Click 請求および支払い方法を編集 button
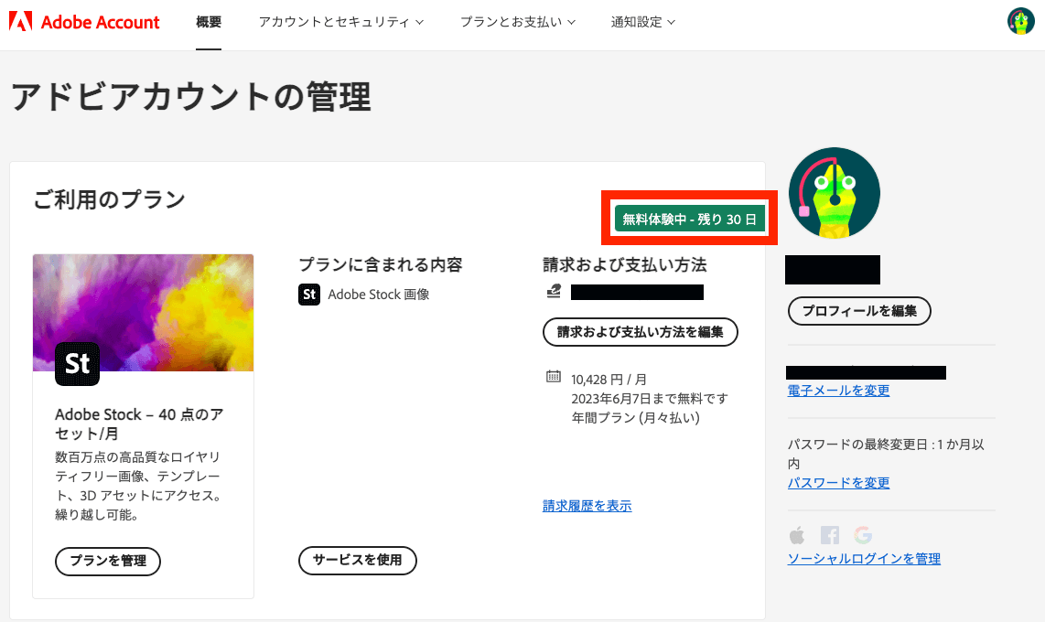1045x622 pixels. 640,331
